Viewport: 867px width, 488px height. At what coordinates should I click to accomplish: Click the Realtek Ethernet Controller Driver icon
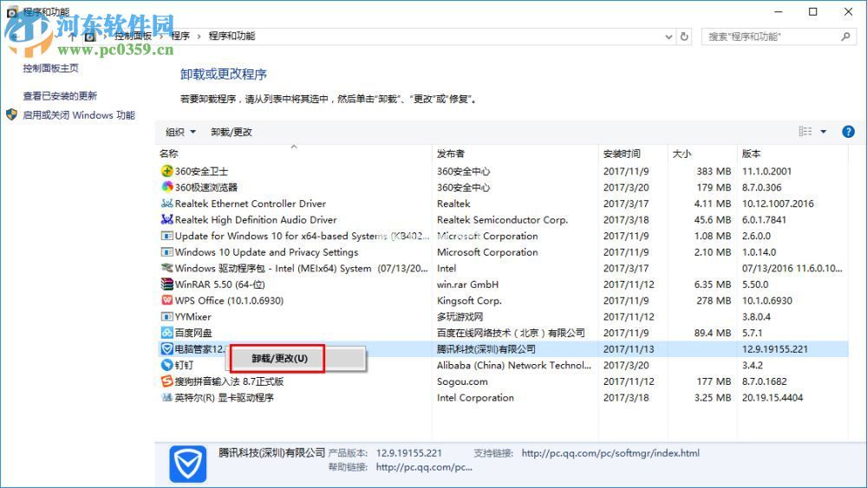pyautogui.click(x=166, y=204)
